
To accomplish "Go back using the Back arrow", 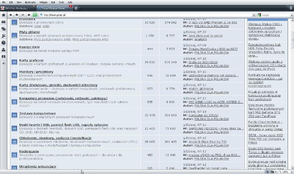I will (17, 15).
